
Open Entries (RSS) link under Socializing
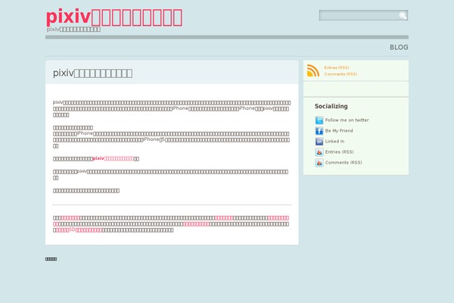click(x=339, y=152)
